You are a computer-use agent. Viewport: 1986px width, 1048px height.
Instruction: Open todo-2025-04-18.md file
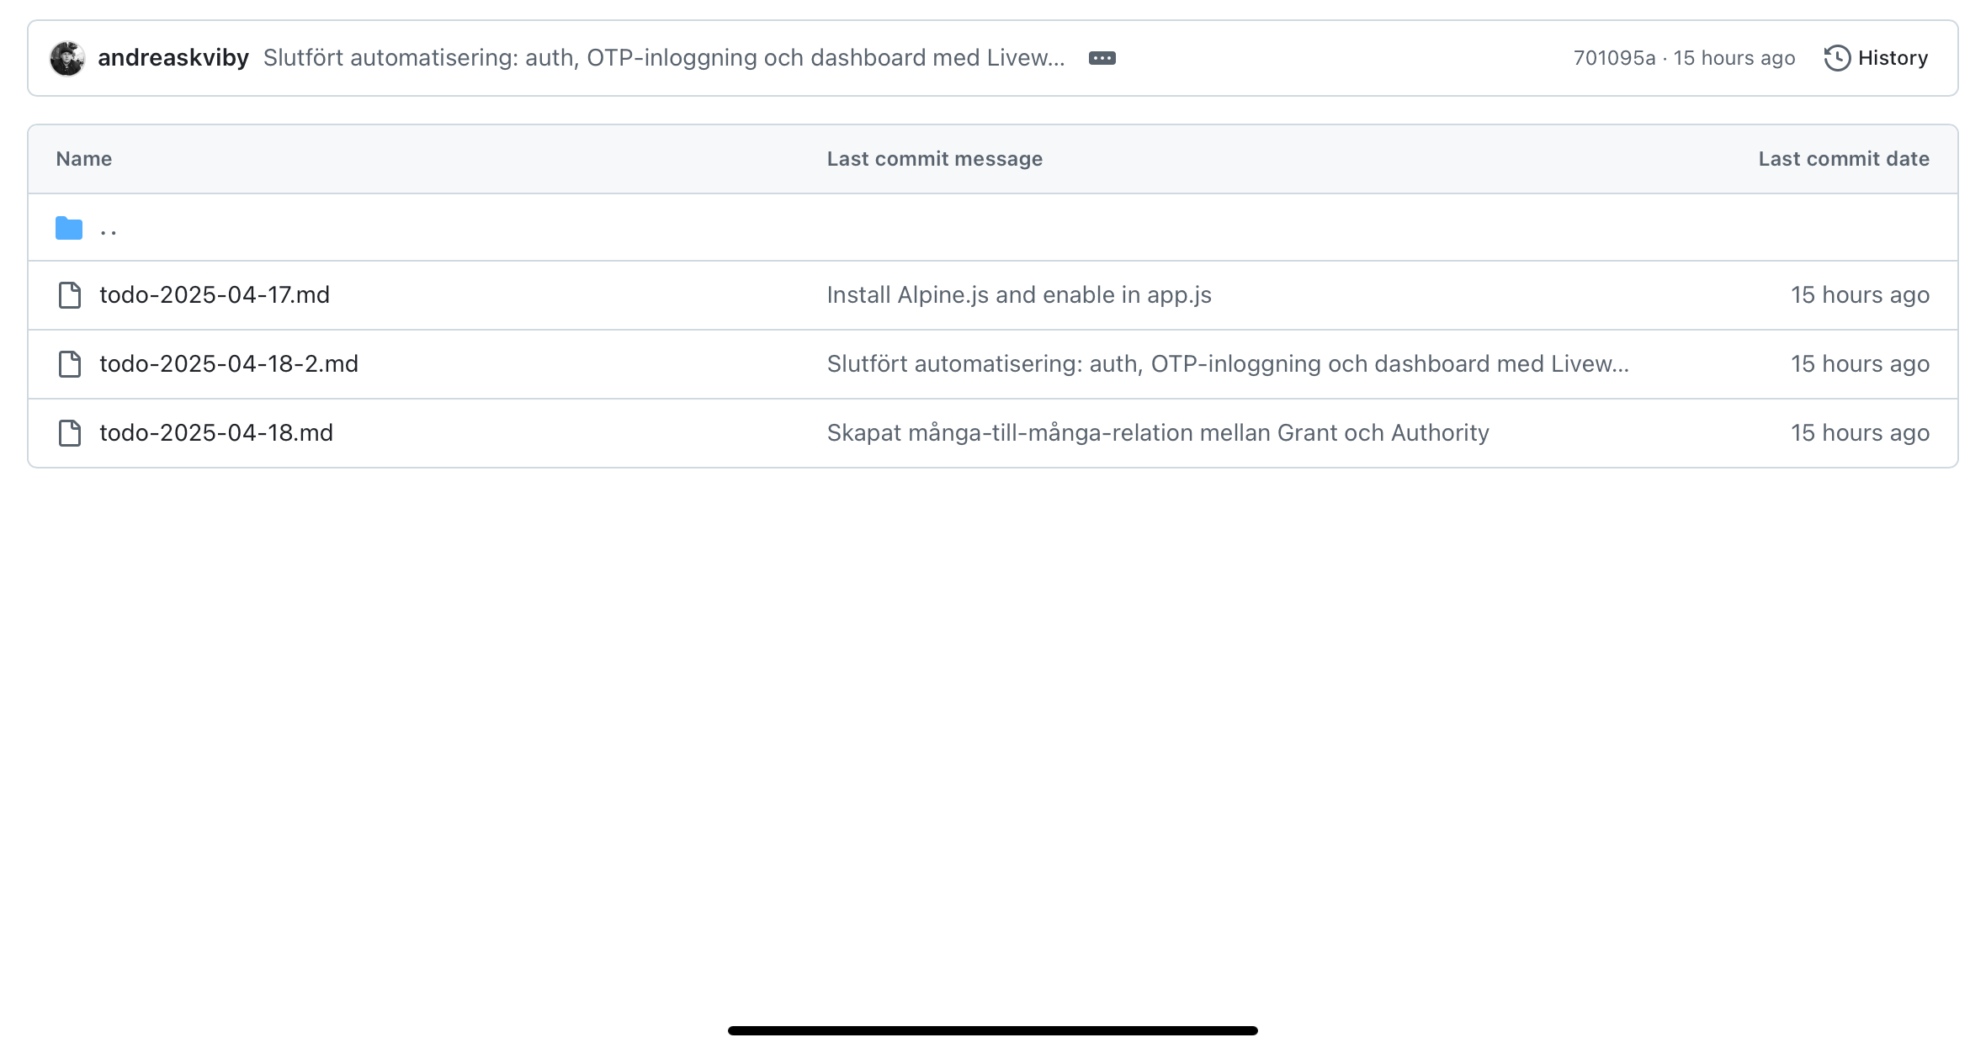pos(216,433)
